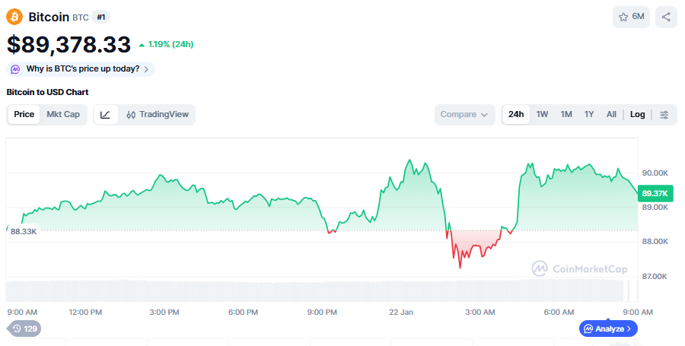The height and width of the screenshot is (346, 685).
Task: Open the TradingView candlestick chart
Action: click(158, 115)
